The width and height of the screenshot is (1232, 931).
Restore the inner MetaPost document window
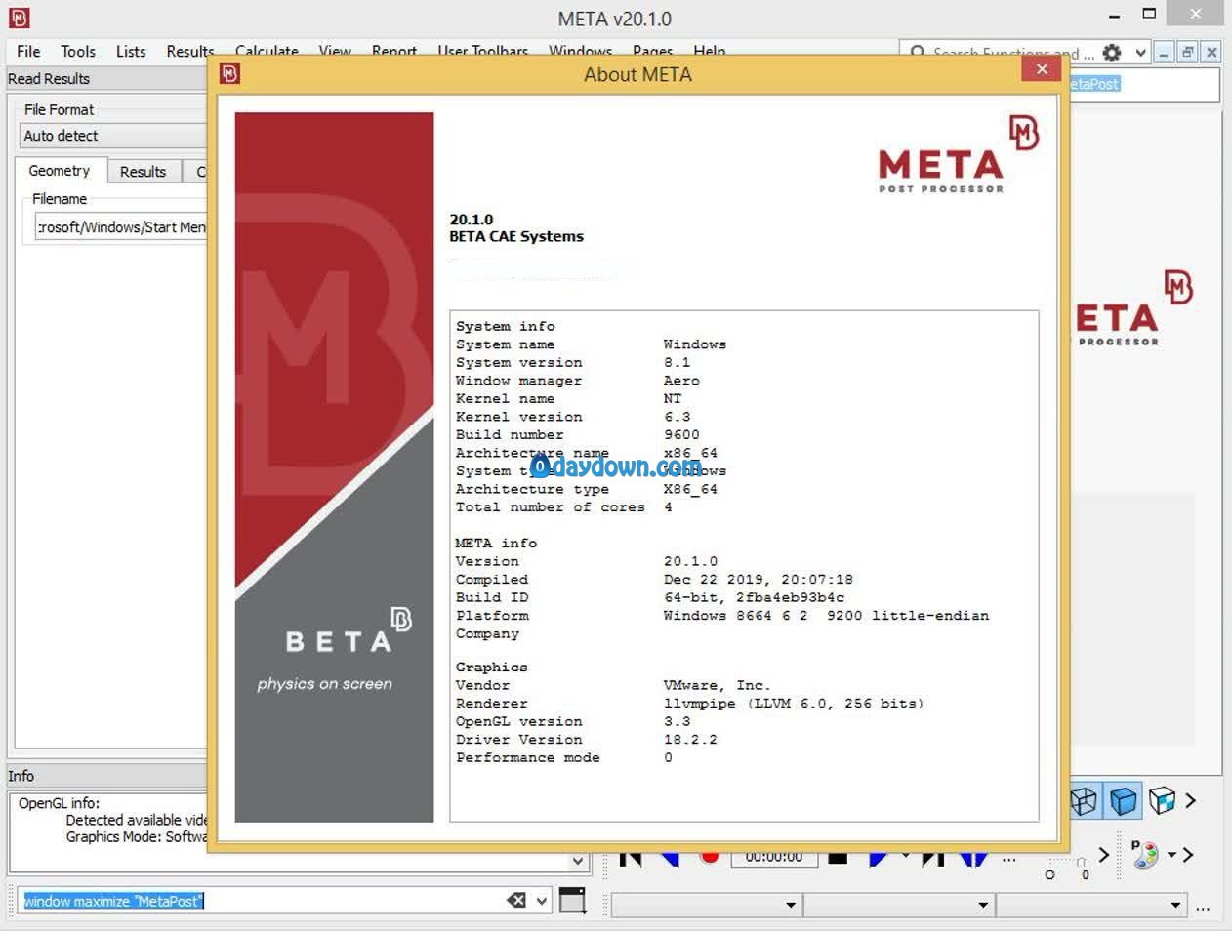coord(1187,53)
